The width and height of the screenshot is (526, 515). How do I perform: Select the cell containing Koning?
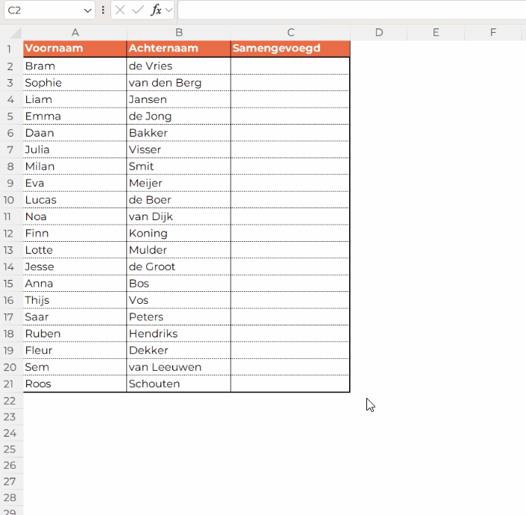click(179, 234)
